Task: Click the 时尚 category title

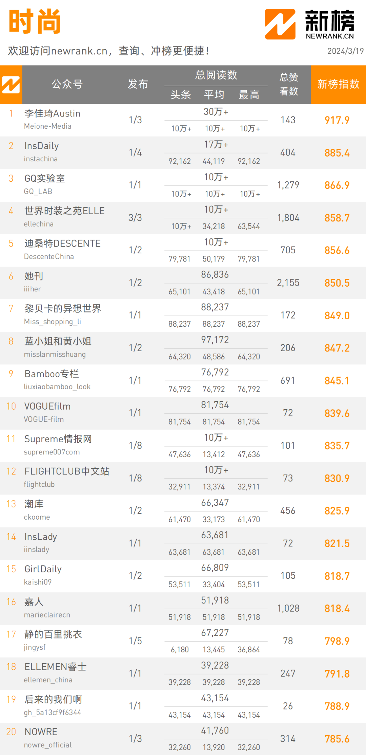Action: click(x=35, y=22)
